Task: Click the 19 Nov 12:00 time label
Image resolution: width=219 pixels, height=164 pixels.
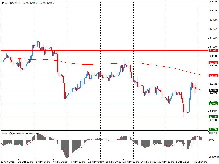Action: pos(131,162)
